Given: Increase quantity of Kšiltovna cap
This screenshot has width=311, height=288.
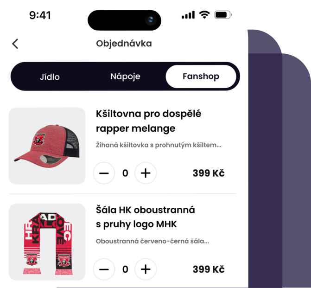Looking at the screenshot, I should pos(146,173).
